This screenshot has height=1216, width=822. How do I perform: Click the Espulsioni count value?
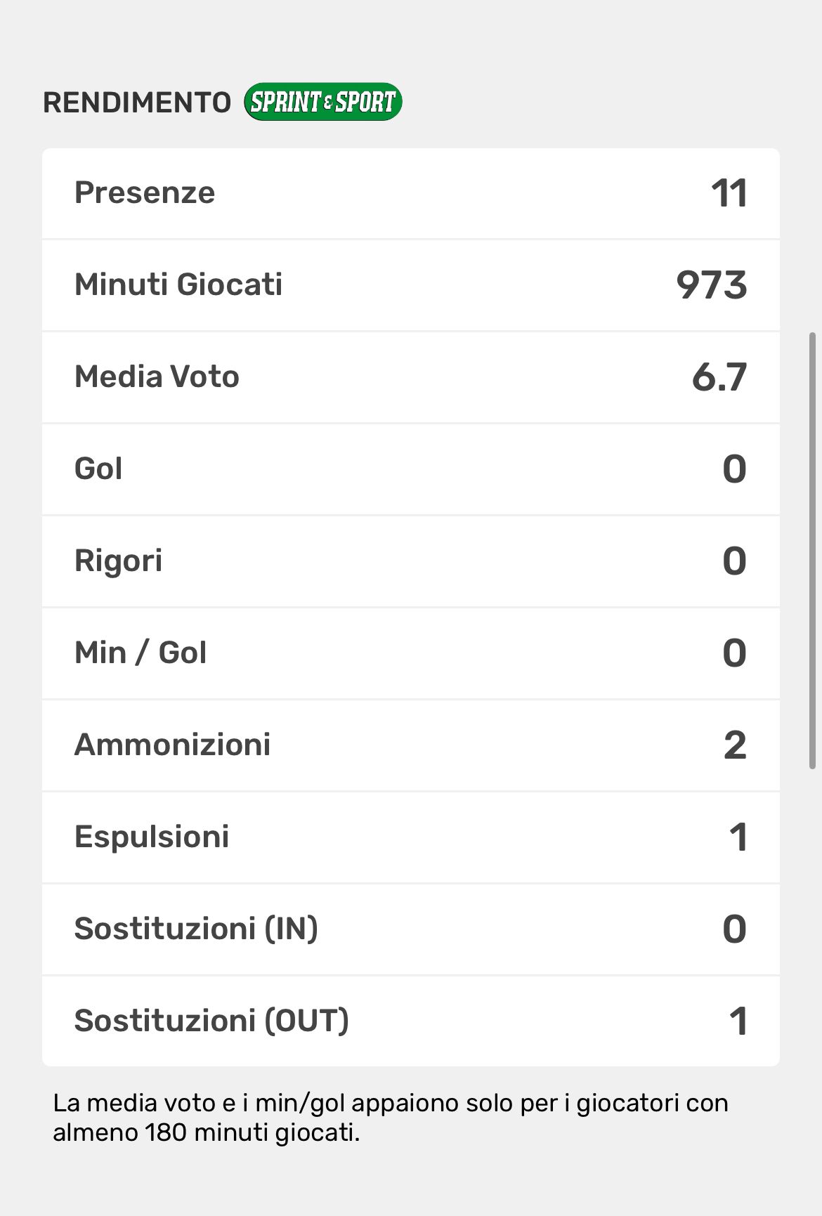pos(738,837)
